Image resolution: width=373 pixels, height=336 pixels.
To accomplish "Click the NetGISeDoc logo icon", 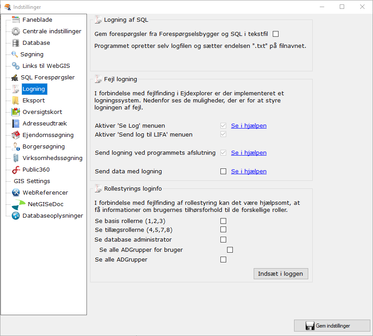I will [19, 204].
